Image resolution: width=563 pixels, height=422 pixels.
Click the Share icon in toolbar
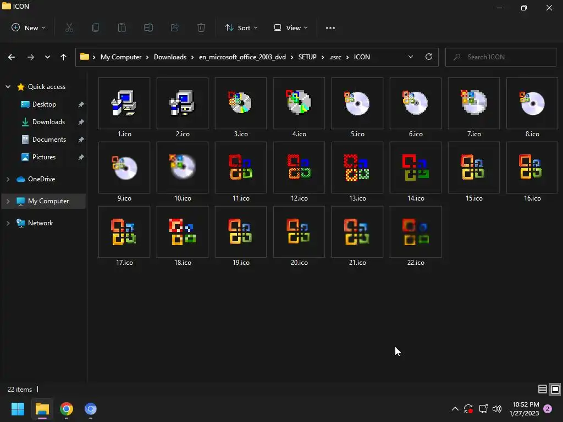point(175,27)
